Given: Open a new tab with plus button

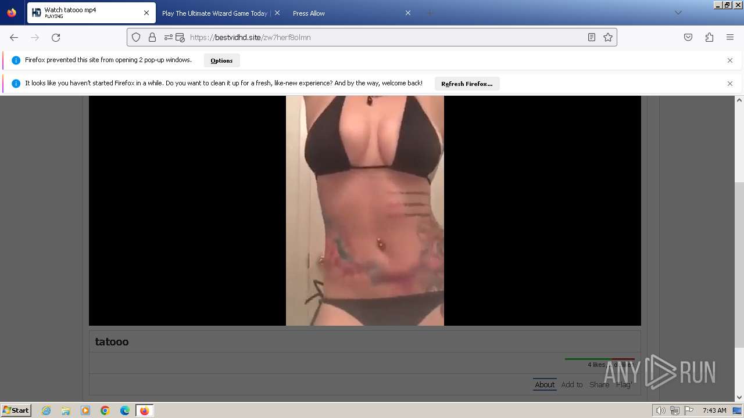Looking at the screenshot, I should point(430,13).
